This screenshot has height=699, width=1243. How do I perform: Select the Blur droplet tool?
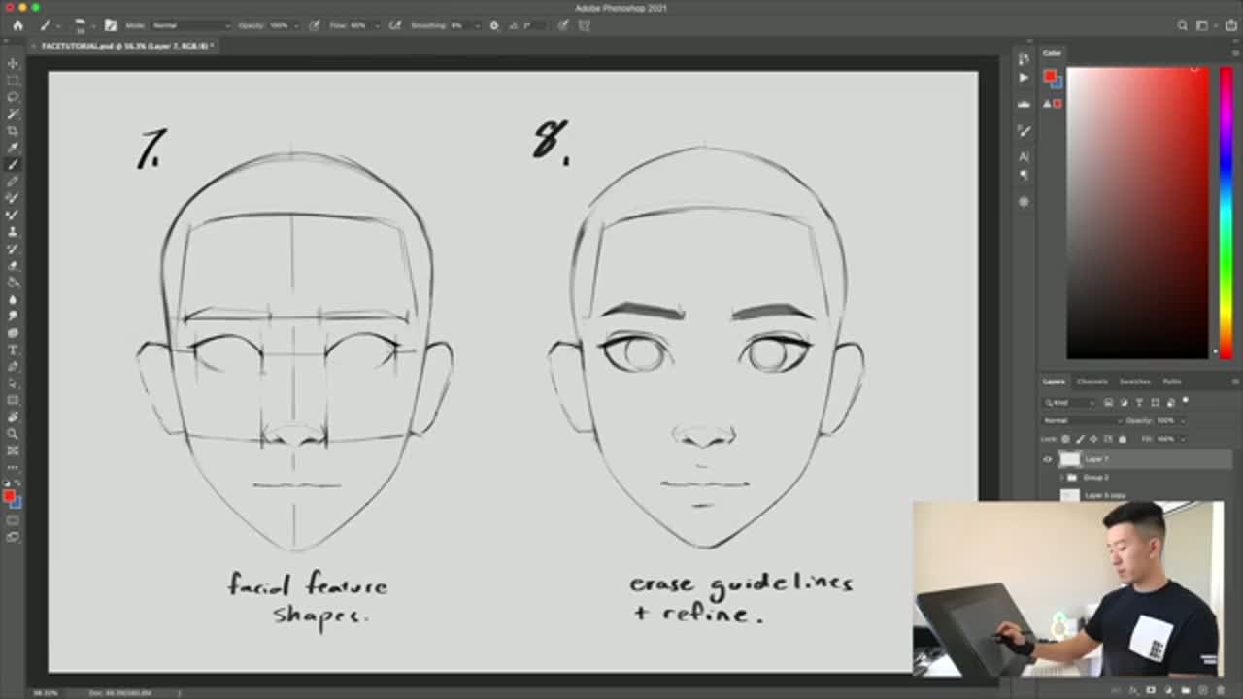[13, 299]
